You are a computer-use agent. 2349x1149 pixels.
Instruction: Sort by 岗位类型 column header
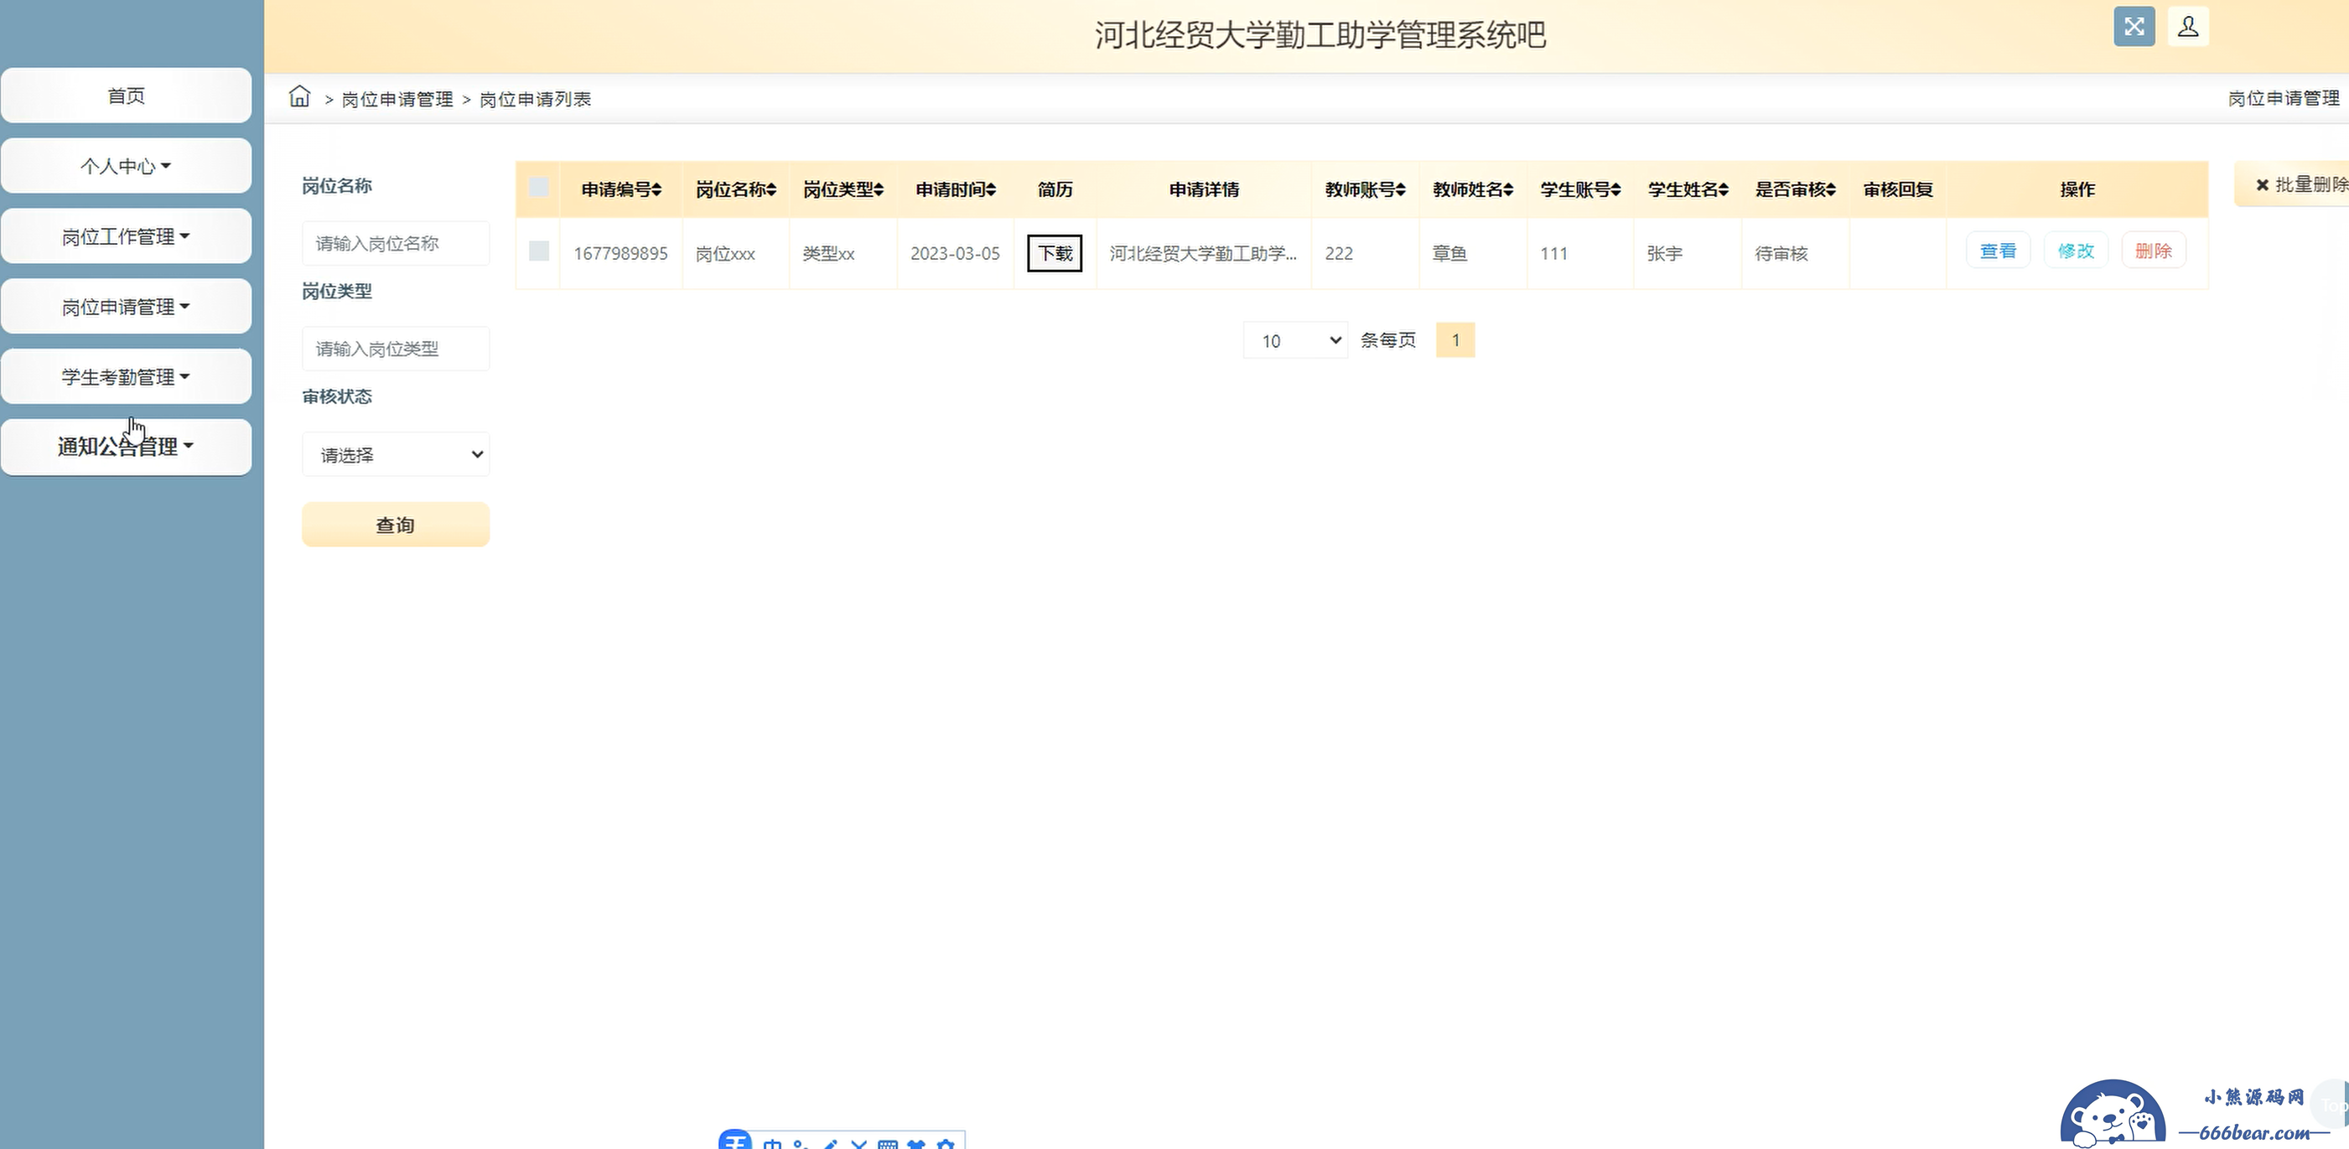pos(843,189)
